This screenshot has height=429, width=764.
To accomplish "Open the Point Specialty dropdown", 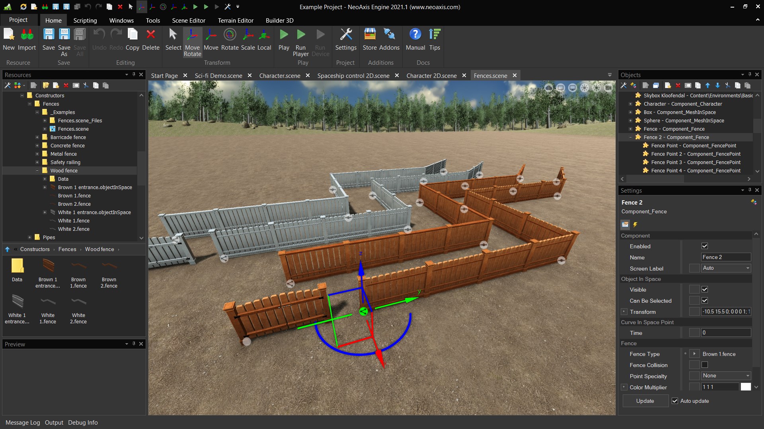I will click(x=726, y=376).
